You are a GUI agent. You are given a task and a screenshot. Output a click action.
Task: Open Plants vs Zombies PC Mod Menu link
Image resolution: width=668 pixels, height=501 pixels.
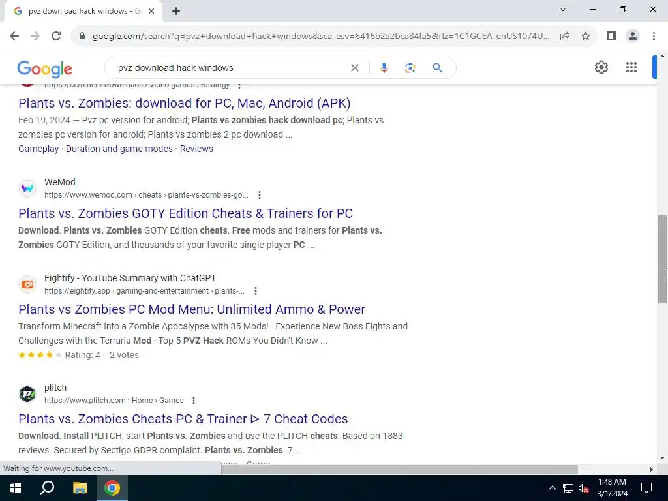tap(192, 309)
